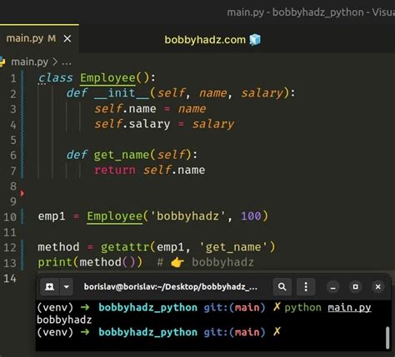Click the bobbyhadz comment on line 13
Image resolution: width=395 pixels, height=357 pixels.
click(222, 262)
